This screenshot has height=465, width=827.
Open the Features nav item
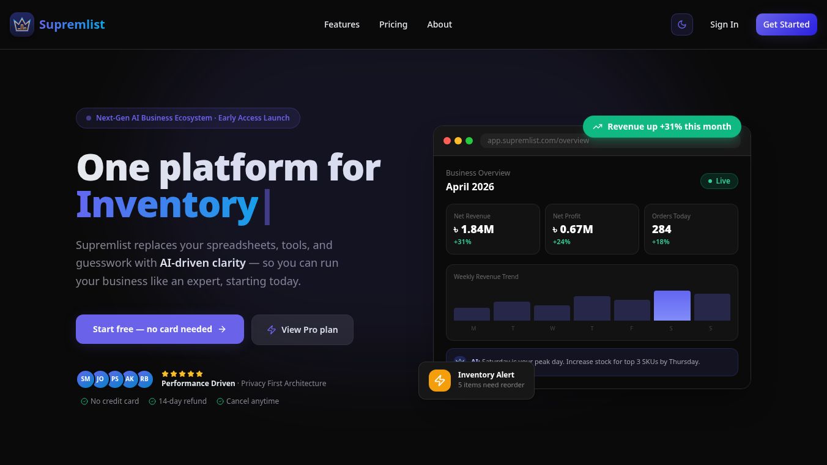point(342,24)
